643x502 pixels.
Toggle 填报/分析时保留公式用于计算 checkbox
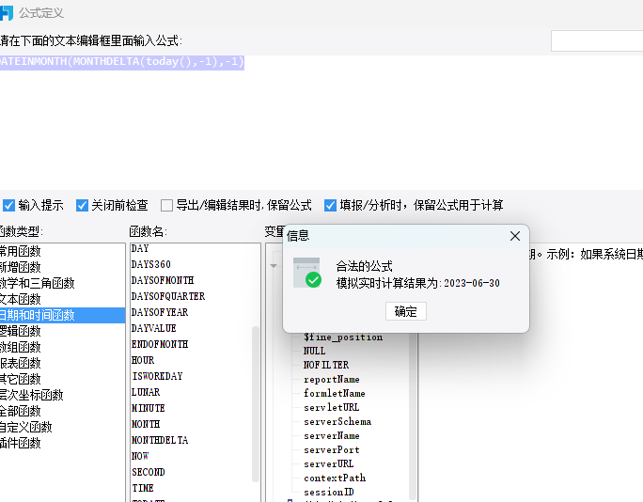coord(330,205)
